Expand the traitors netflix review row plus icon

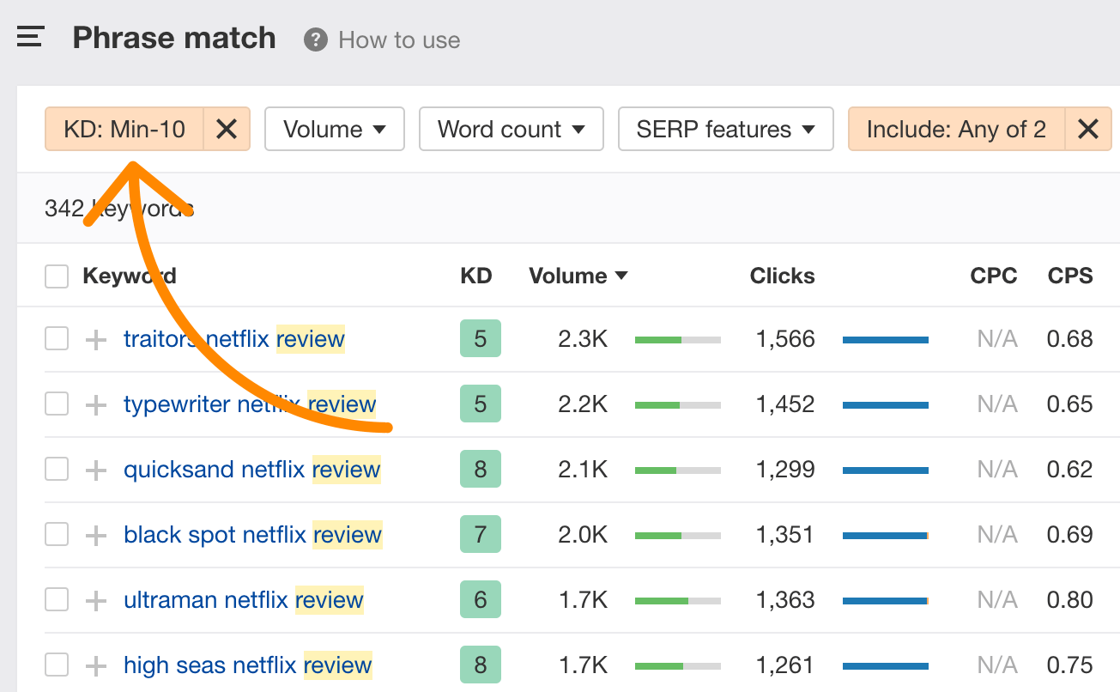[x=96, y=340]
